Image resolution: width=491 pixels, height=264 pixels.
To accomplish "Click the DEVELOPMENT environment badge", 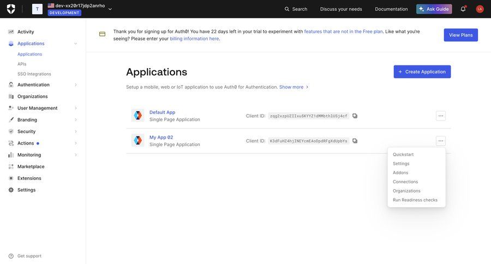I will point(64,13).
